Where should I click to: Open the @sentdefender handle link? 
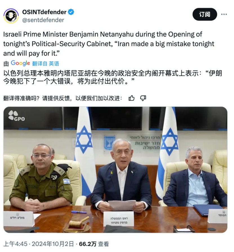(x=43, y=20)
